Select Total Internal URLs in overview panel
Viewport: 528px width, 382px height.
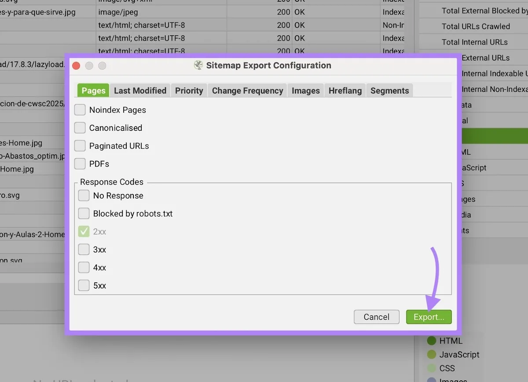(475, 42)
